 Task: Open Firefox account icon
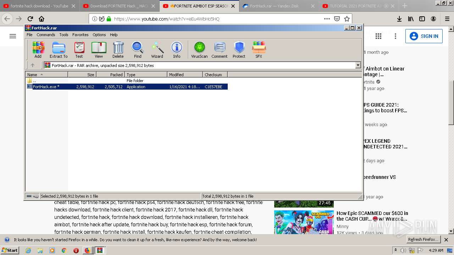coord(433,19)
